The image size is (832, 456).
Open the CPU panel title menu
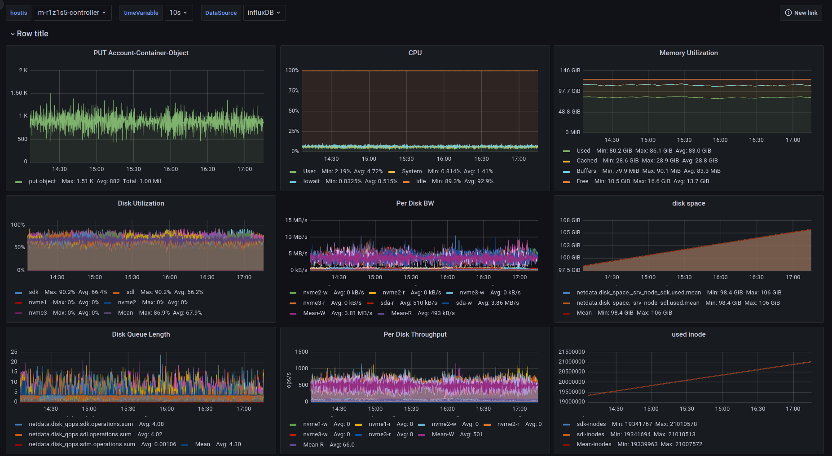[x=415, y=53]
